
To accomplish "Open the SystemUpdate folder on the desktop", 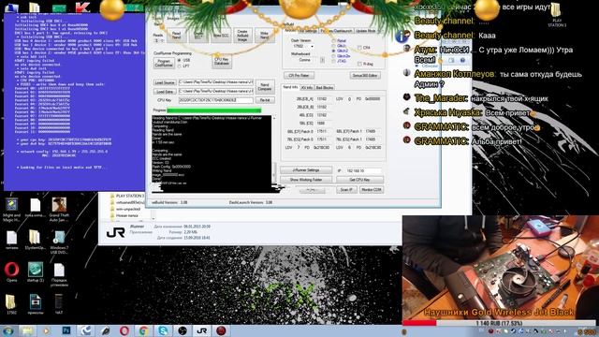I will pyautogui.click(x=35, y=240).
